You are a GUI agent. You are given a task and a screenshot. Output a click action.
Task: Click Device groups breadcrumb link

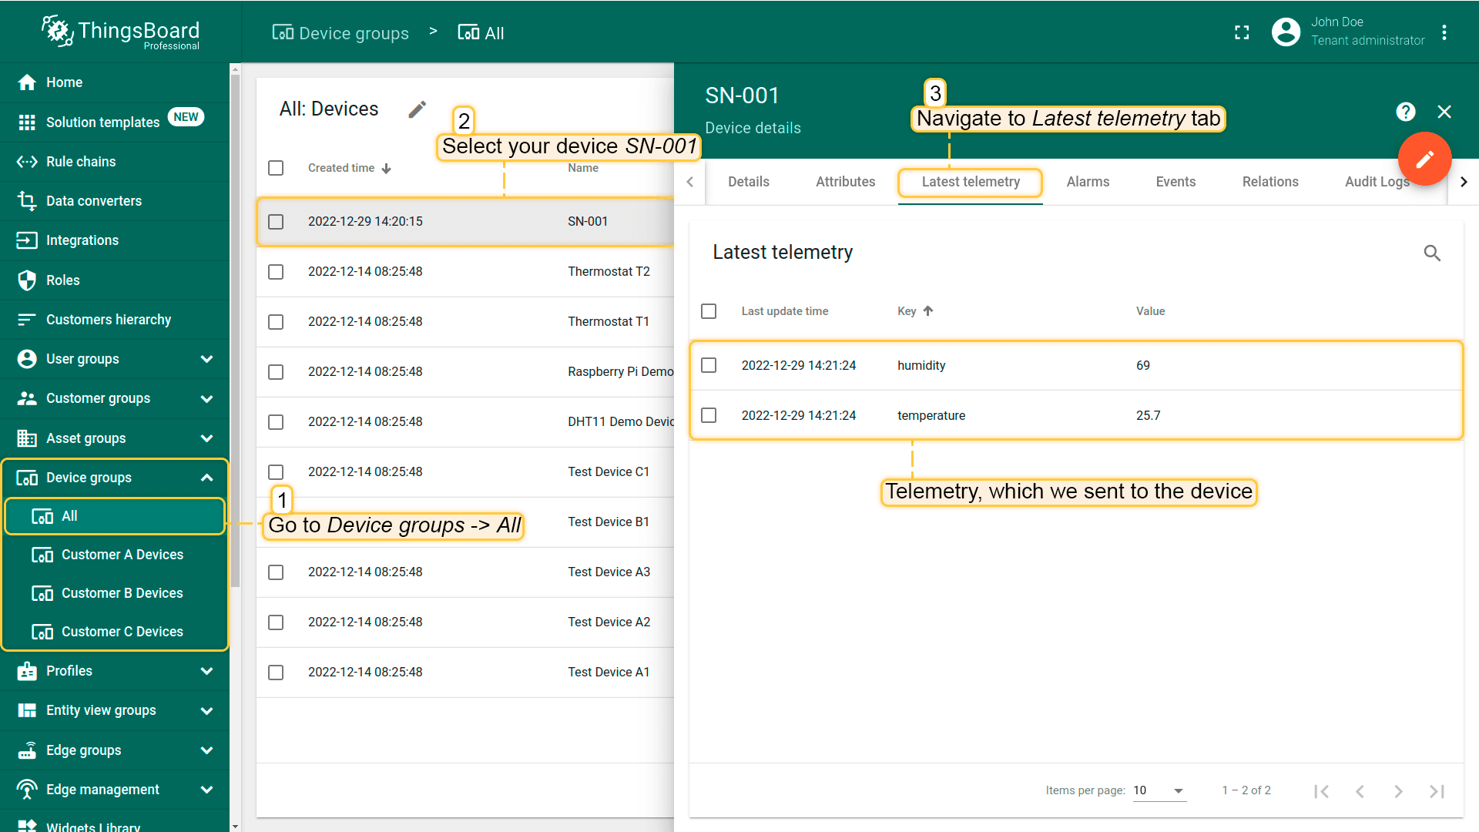340,33
